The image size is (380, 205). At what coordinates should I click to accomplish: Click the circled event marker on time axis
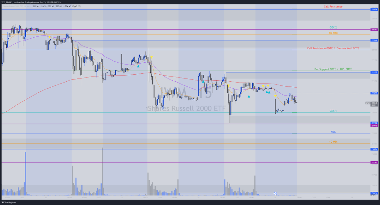(x=275, y=193)
